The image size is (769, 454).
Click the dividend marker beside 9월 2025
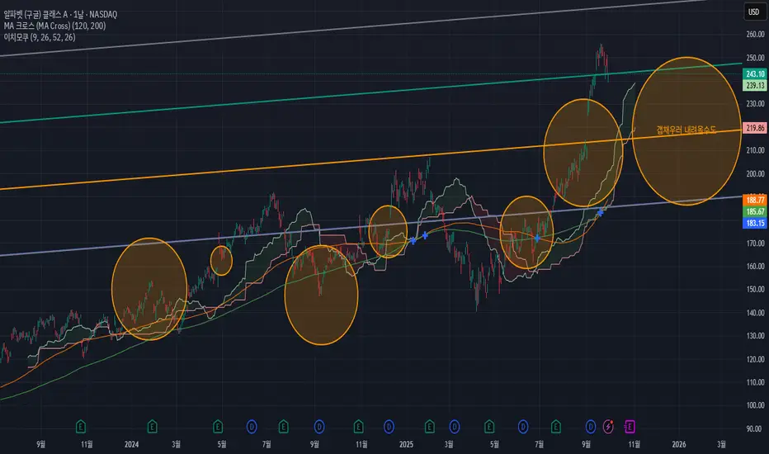(x=591, y=427)
